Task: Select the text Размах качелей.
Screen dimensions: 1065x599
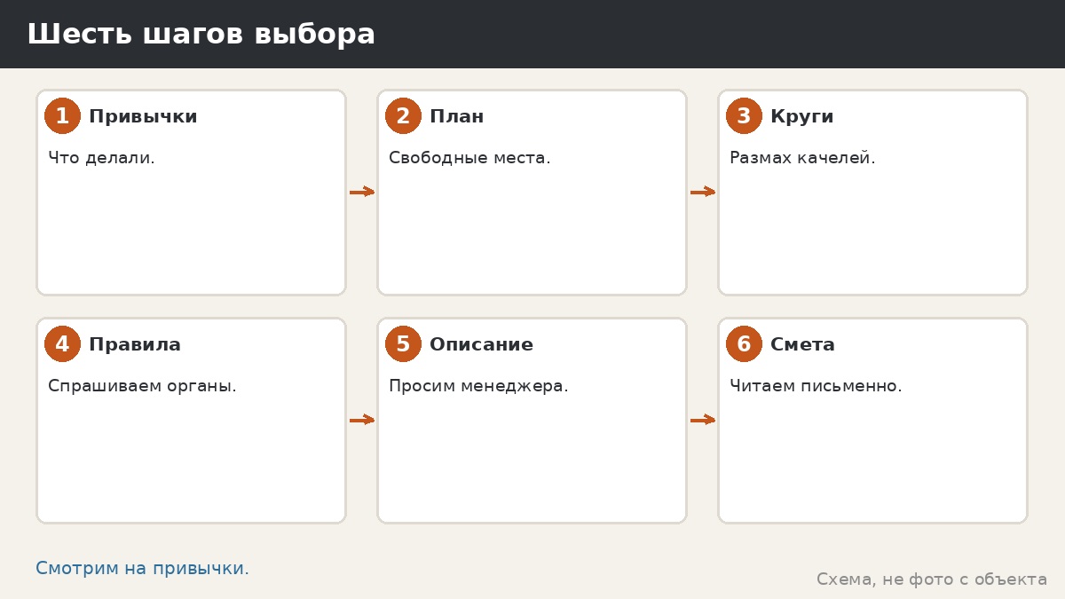Action: pos(802,158)
